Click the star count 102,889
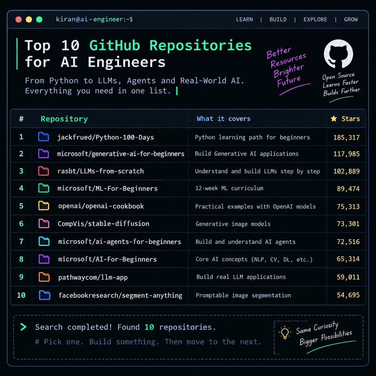The width and height of the screenshot is (376, 376). 346,171
